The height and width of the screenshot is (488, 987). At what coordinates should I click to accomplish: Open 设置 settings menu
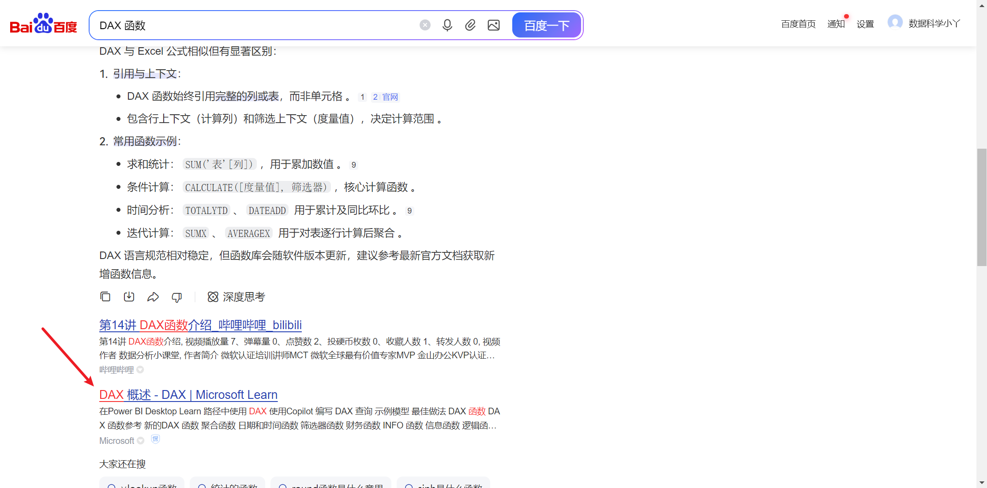click(865, 24)
